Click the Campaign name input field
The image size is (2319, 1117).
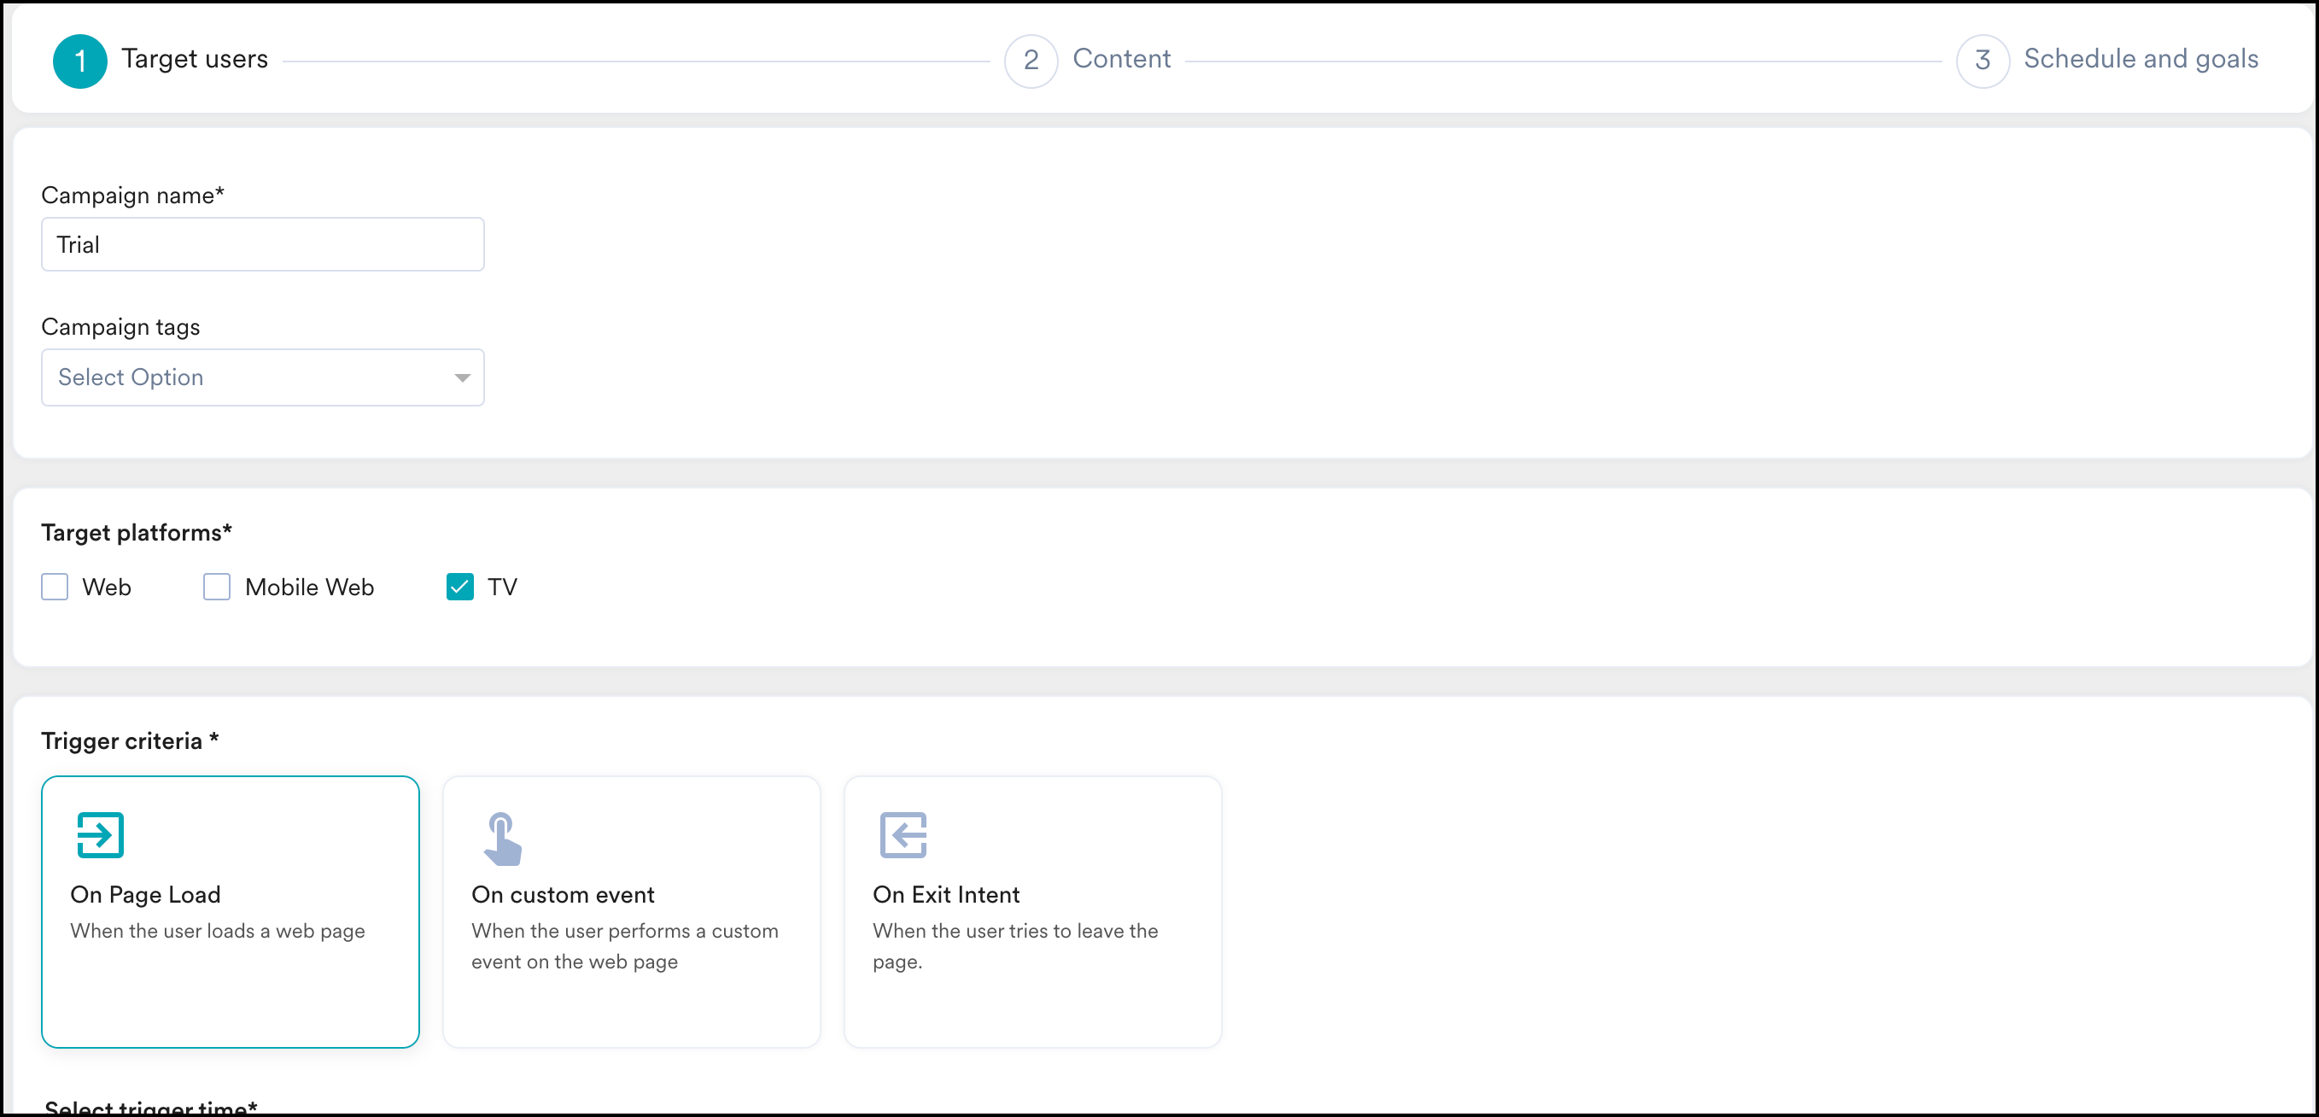263,245
